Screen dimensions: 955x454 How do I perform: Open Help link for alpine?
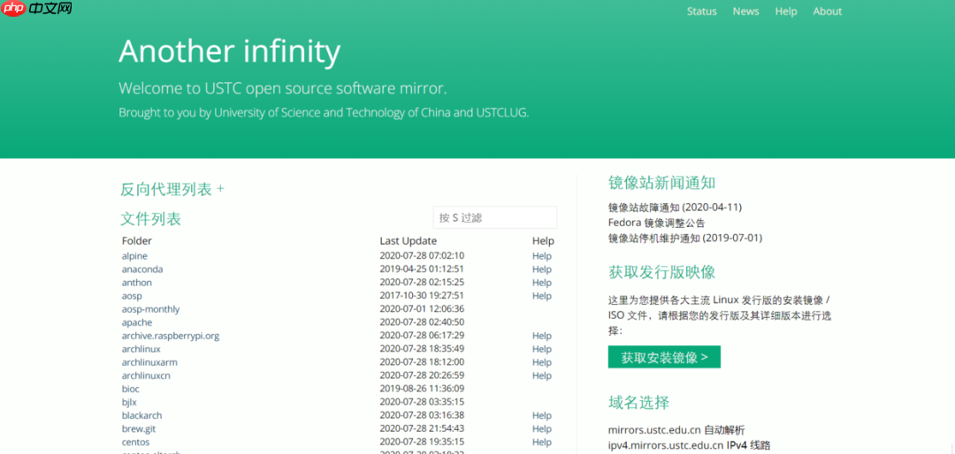[x=541, y=256]
